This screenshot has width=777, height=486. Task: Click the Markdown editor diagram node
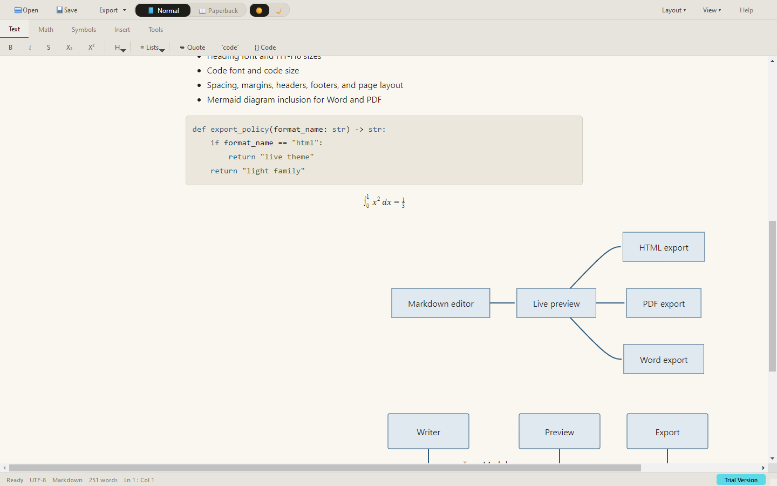tap(441, 303)
